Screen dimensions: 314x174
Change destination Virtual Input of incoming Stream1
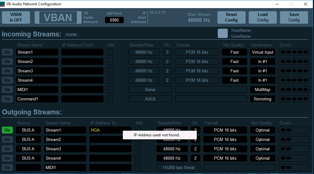262,52
